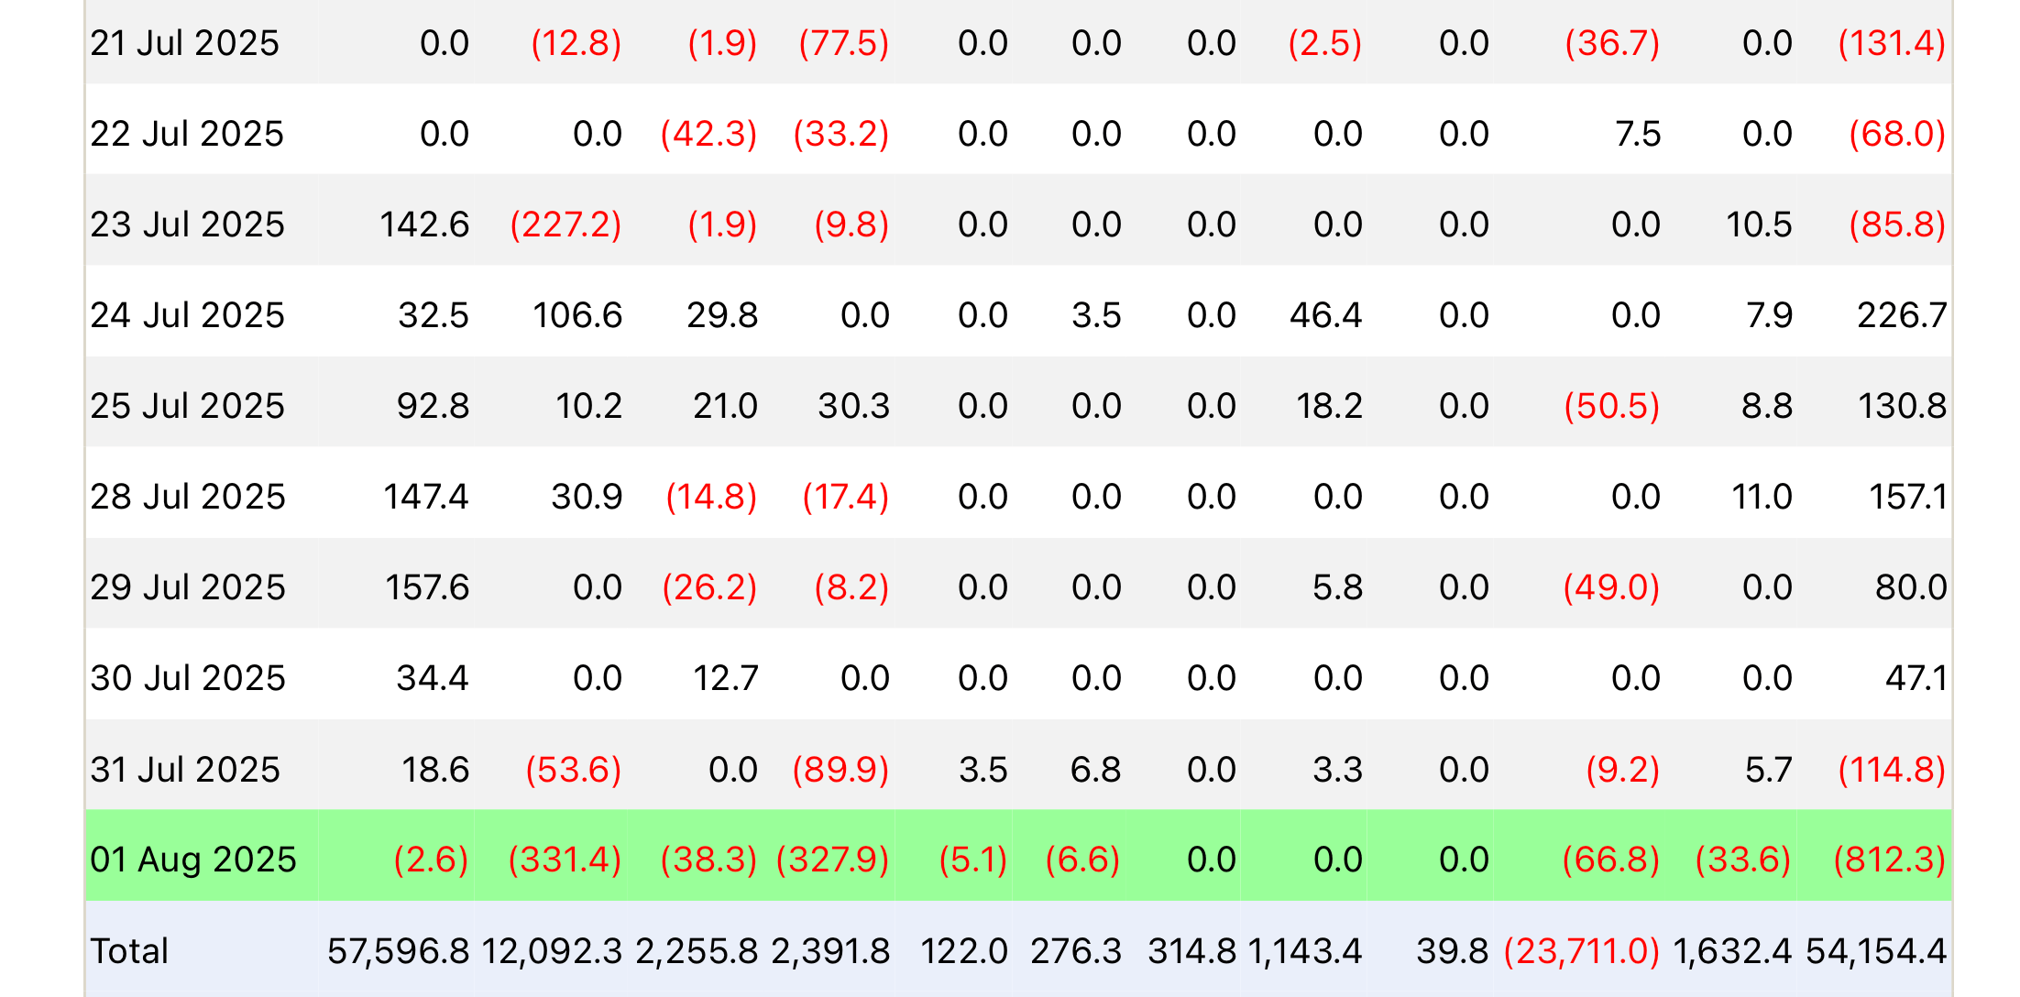Select the 54,154.4 grand total

(x=1876, y=951)
